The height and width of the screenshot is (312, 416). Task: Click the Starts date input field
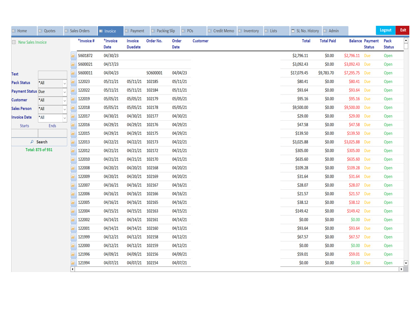coord(25,133)
